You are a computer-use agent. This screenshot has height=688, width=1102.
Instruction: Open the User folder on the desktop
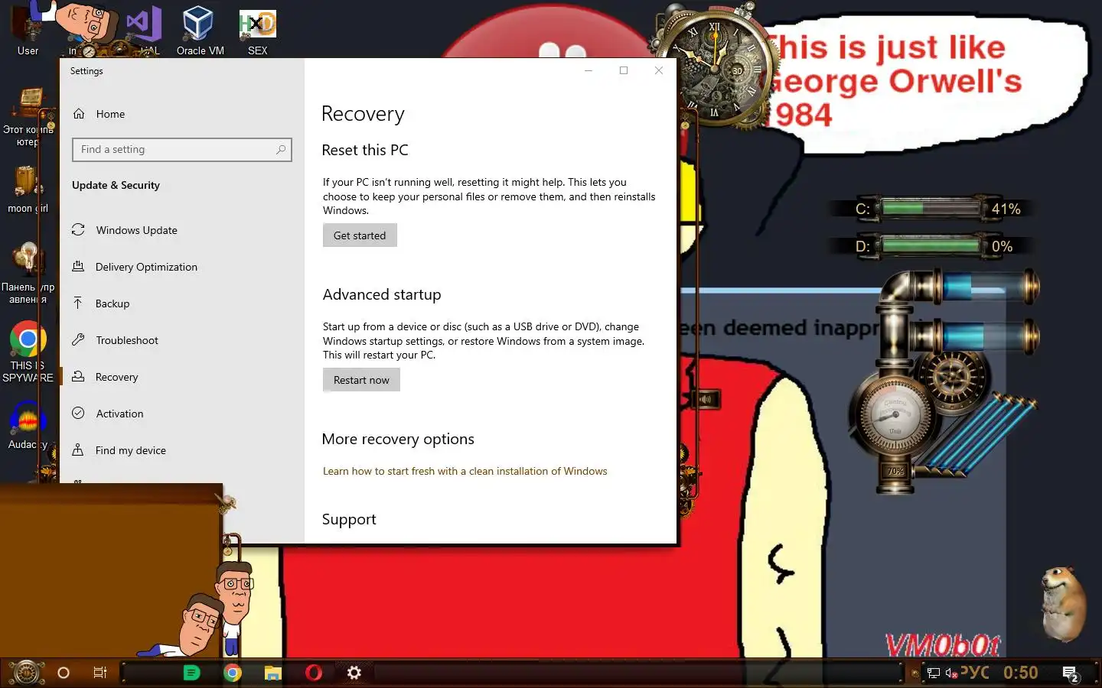pyautogui.click(x=28, y=31)
